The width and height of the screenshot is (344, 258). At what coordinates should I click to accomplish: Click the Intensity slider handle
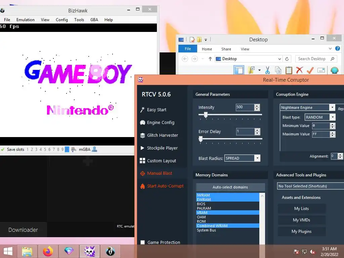[206, 115]
